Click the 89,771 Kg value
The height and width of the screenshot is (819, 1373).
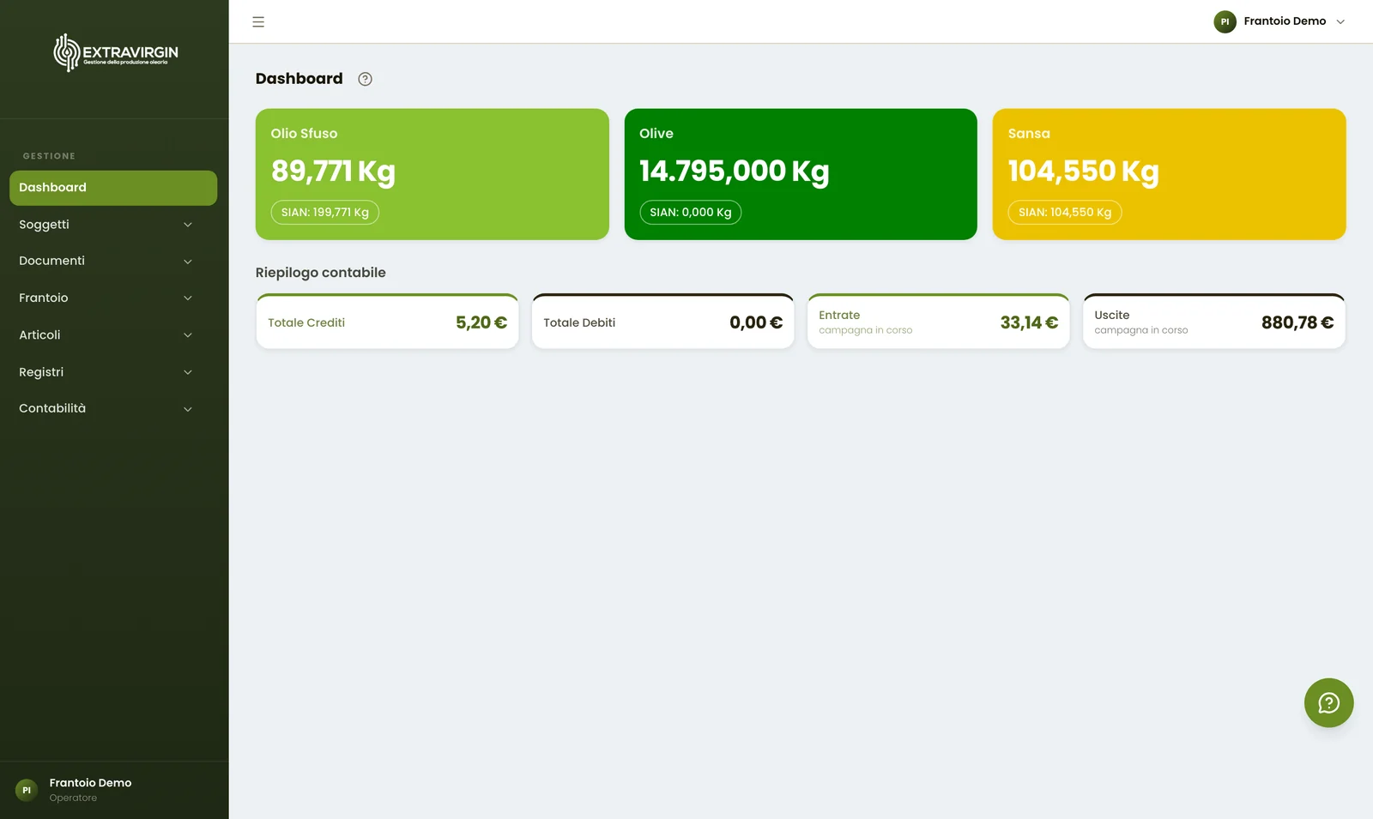(x=333, y=172)
